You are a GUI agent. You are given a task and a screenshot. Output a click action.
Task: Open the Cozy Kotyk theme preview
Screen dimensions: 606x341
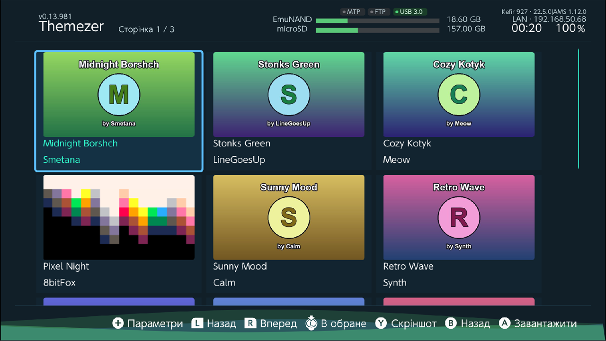(459, 95)
